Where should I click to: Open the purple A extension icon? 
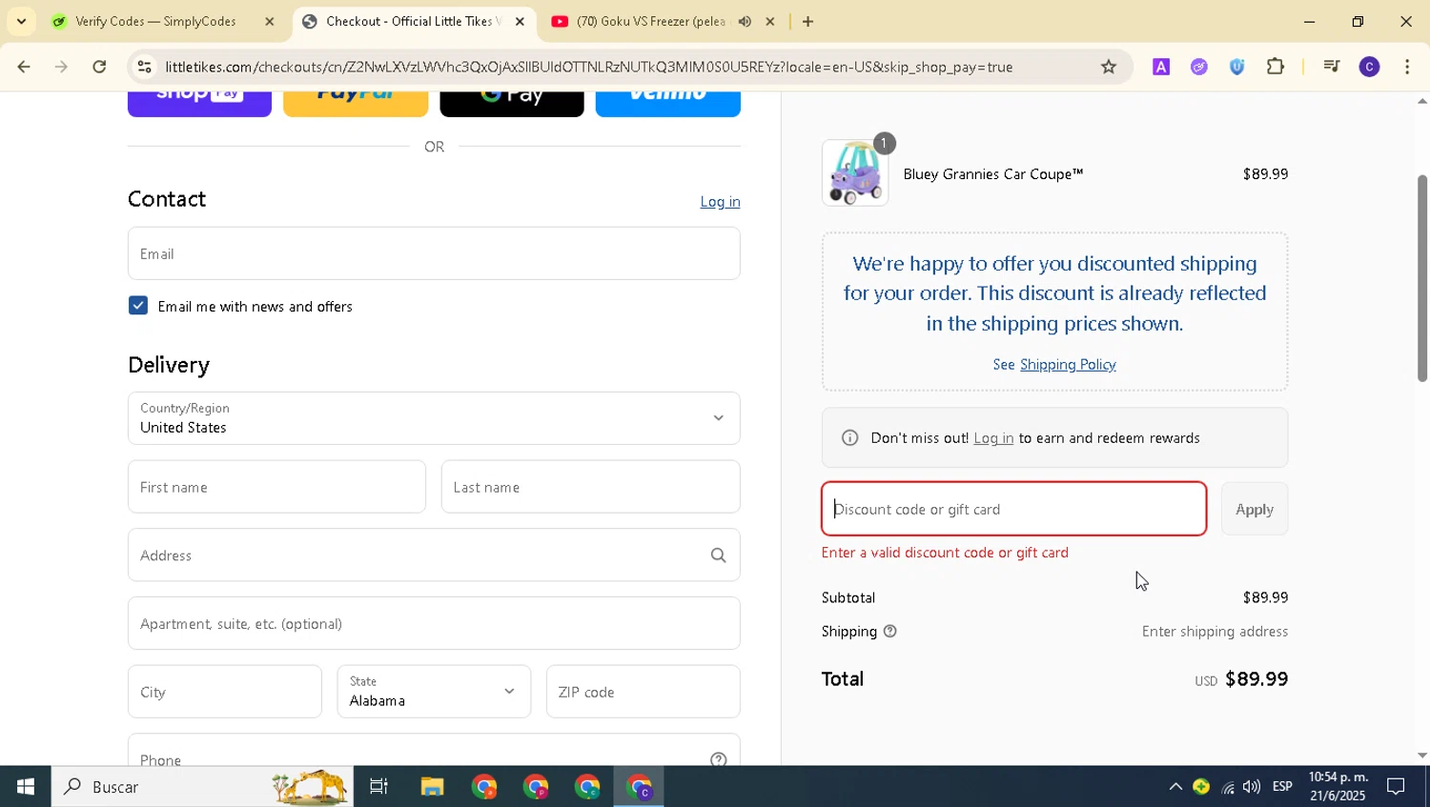(x=1161, y=67)
